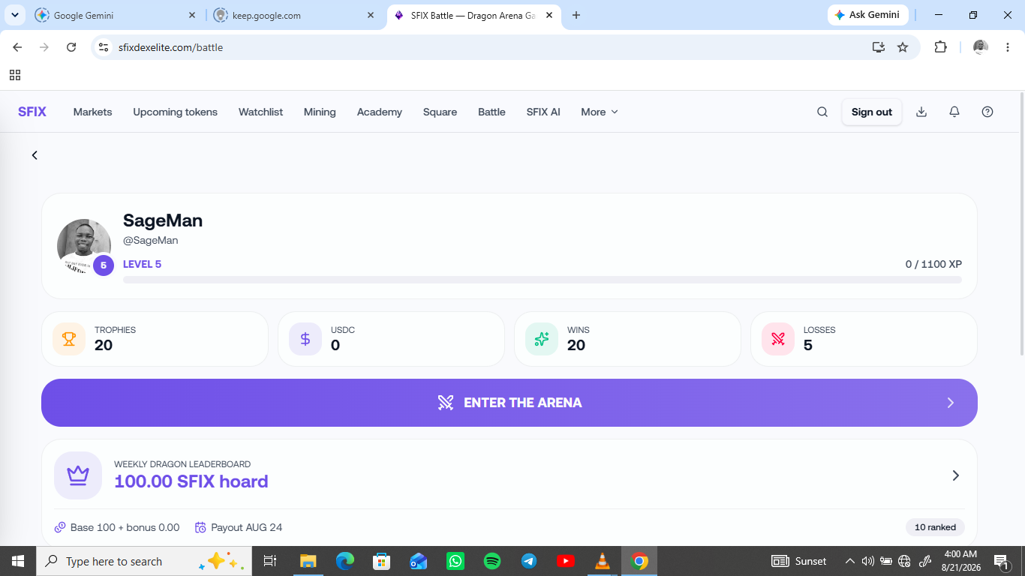The image size is (1025, 576).
Task: Expand the Weekly Dragon Leaderboard chevron
Action: click(956, 475)
